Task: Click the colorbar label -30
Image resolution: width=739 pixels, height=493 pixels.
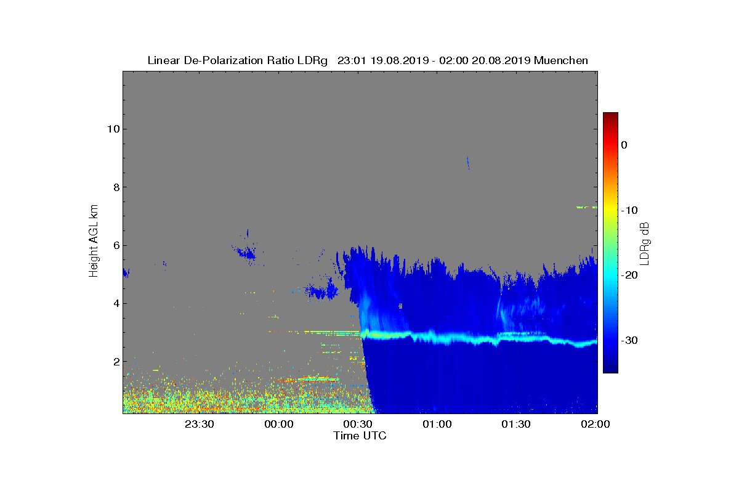Action: coord(630,340)
